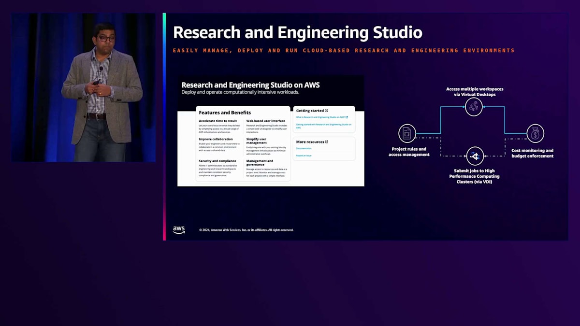Click 'Submit jobs to High Performance Computing Clusters' label
Image resolution: width=580 pixels, height=326 pixels.
coord(474,176)
